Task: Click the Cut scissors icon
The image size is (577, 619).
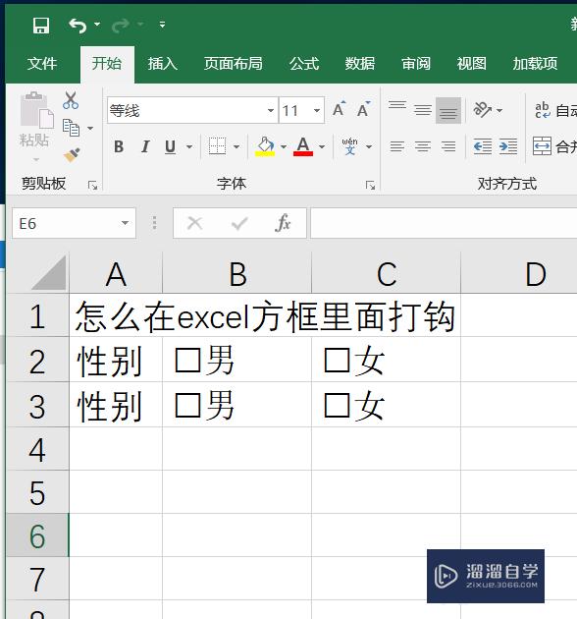Action: tap(71, 100)
